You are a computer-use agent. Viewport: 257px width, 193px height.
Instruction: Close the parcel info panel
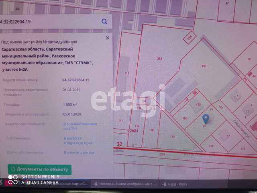click(x=108, y=38)
